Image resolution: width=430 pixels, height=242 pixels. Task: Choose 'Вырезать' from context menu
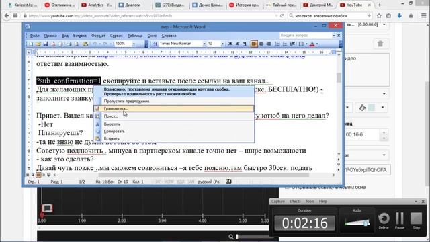click(x=174, y=124)
